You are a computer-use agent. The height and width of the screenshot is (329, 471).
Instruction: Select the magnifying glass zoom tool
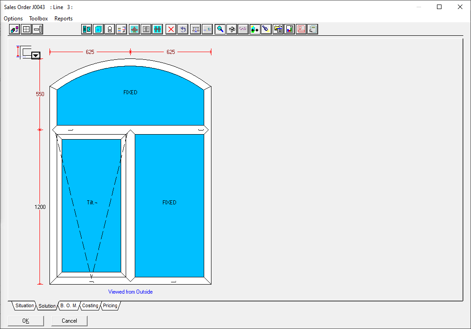click(220, 29)
